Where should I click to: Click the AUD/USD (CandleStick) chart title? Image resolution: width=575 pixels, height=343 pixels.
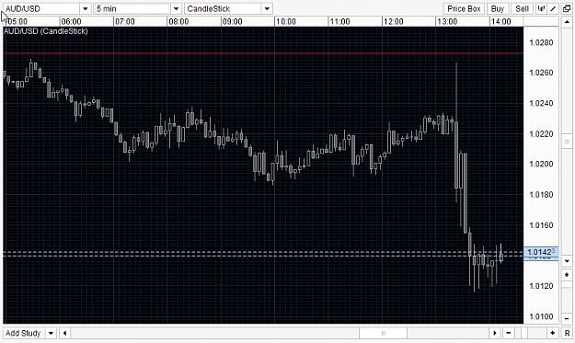tap(46, 31)
